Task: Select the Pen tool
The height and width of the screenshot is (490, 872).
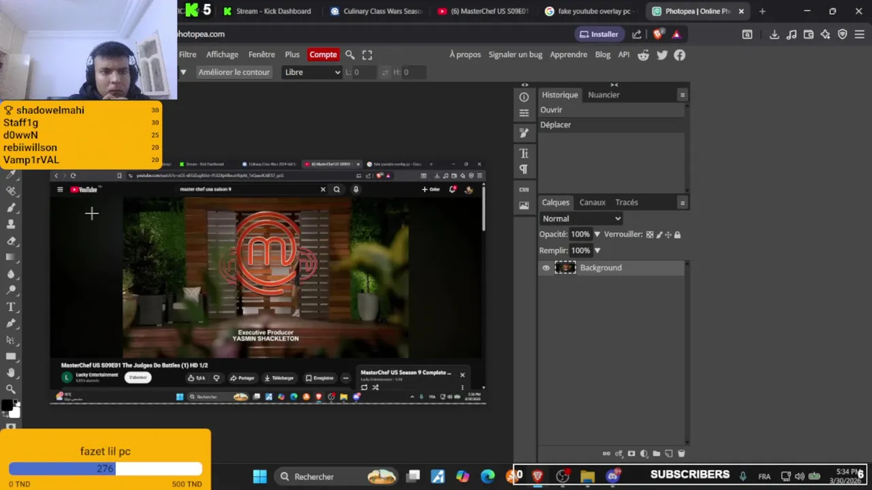Action: [11, 323]
